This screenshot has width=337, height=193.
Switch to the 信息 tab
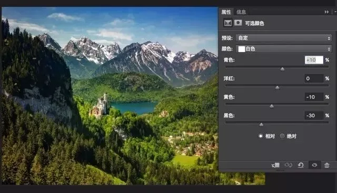(x=241, y=12)
